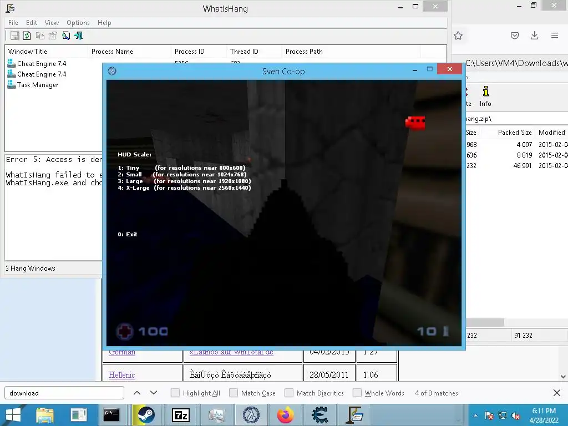The height and width of the screenshot is (426, 568).
Task: Enable the Highlight All checkbox
Action: pyautogui.click(x=175, y=393)
